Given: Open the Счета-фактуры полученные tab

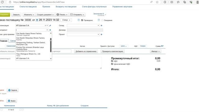Looking at the screenshot, I should tap(94, 7).
